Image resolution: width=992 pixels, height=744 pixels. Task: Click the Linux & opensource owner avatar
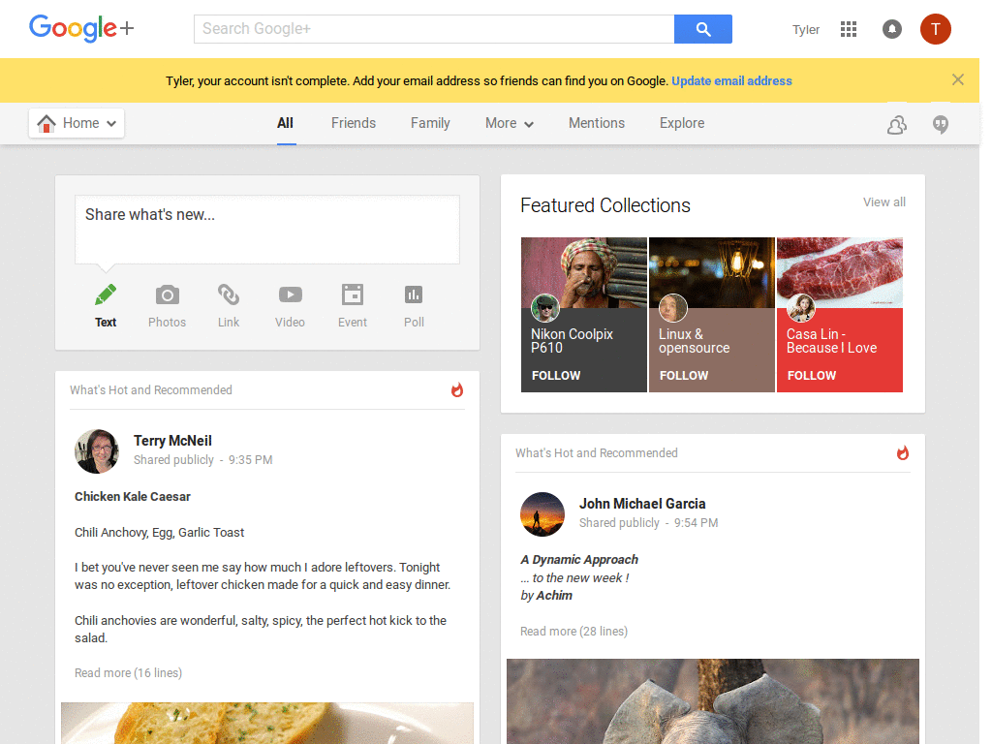click(673, 308)
